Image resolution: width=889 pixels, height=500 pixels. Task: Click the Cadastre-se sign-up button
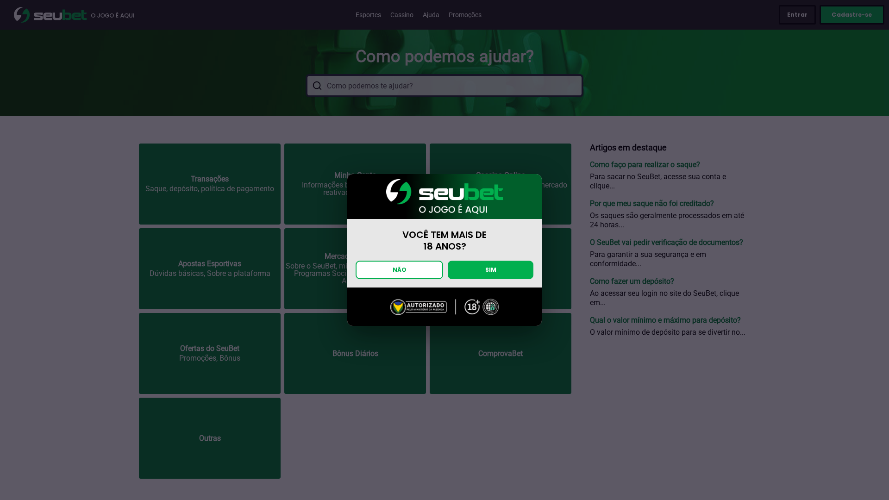[851, 15]
